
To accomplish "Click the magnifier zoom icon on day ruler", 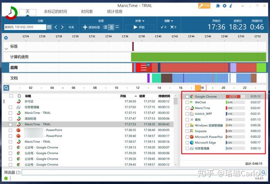I will pyautogui.click(x=6, y=88).
